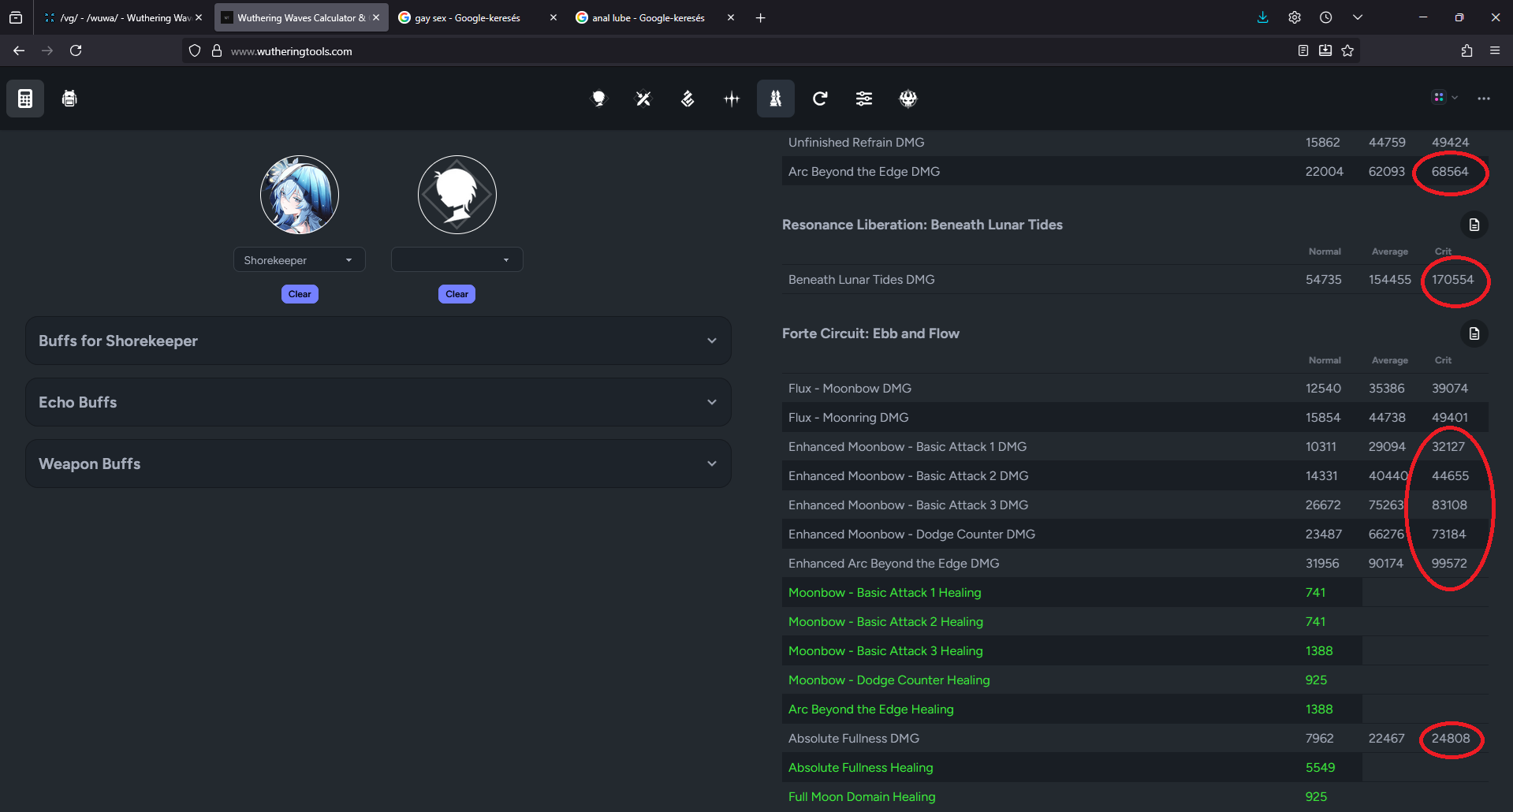The image size is (1513, 812).
Task: Open the monster face enemy icon
Action: point(908,99)
